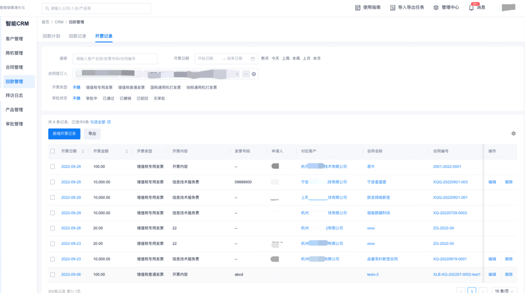Click the calendar icon in 开票日期 field
525x293 pixels.
point(253,58)
